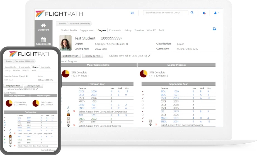Click the magnifier search icon

[192, 13]
